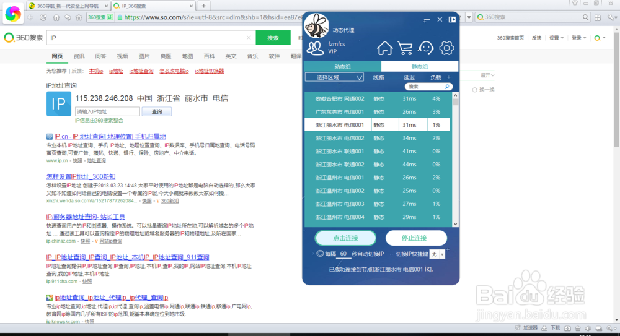Click the 360 browser colorful logo
This screenshot has height=336, width=620.
tap(12, 14)
